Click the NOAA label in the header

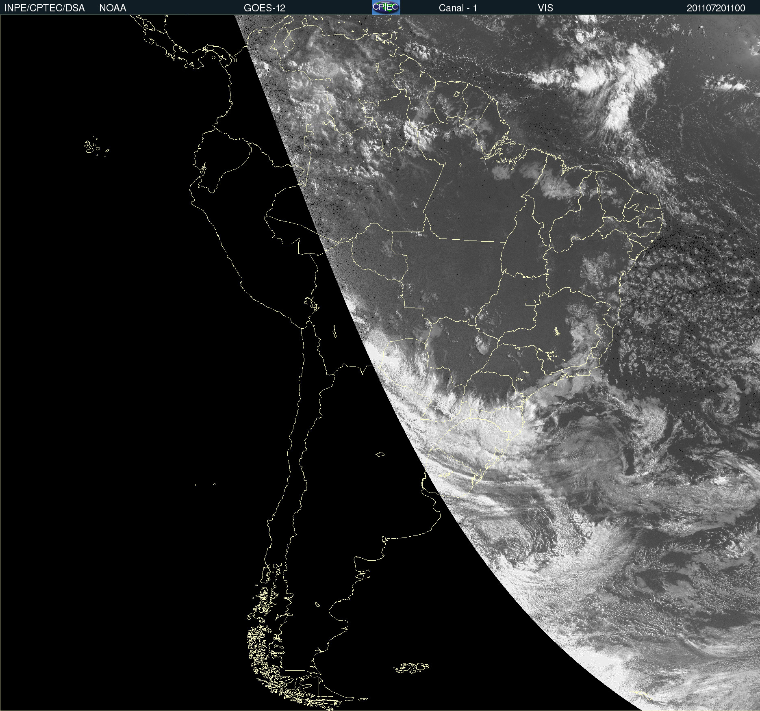(x=113, y=8)
